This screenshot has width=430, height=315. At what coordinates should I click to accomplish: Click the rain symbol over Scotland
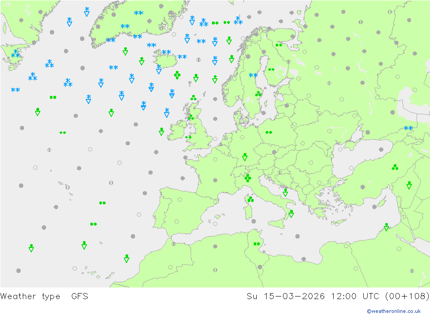[191, 117]
